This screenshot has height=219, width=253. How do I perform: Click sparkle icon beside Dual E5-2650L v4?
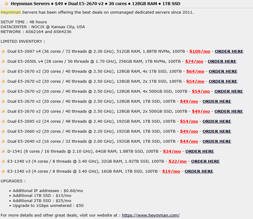[x=3, y=61]
